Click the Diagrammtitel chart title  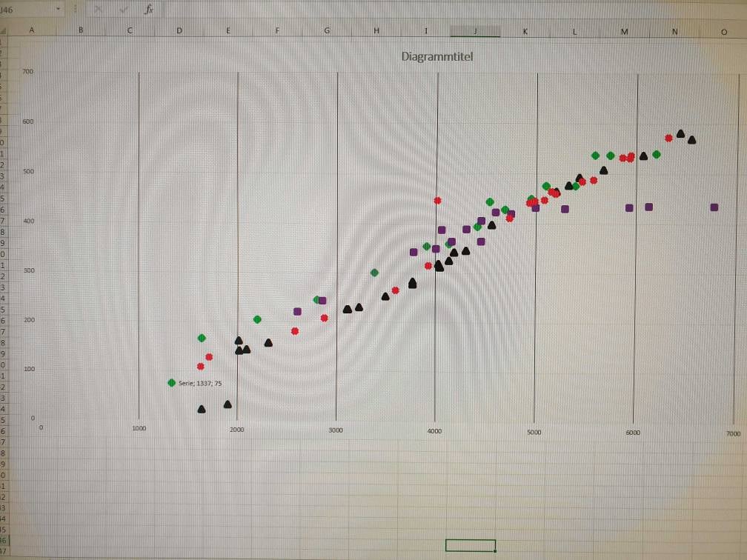(x=436, y=57)
